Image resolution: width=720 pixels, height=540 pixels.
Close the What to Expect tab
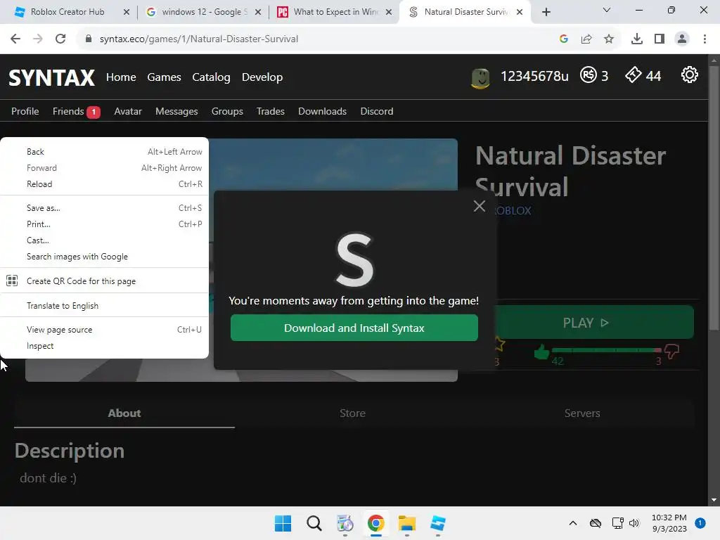[x=389, y=12]
